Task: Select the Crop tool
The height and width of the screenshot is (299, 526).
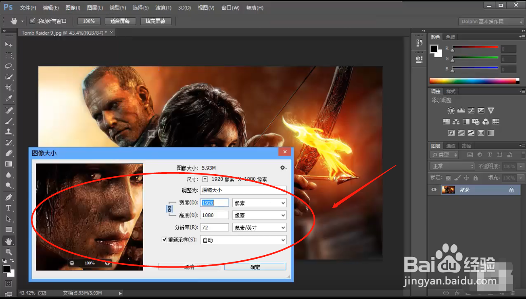Action: [8, 88]
